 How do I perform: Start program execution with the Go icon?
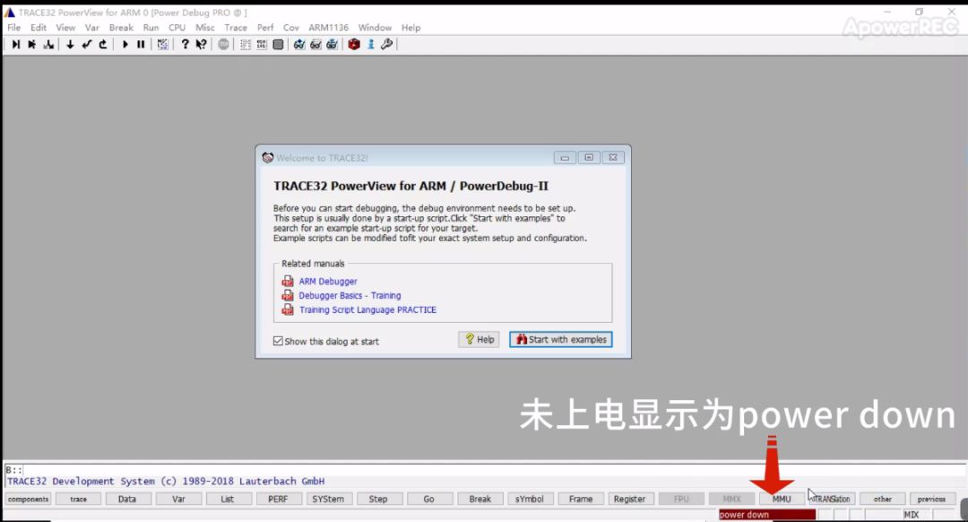point(125,44)
